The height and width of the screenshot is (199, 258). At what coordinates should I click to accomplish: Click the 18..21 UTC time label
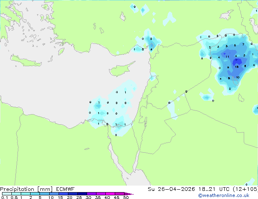pos(214,189)
